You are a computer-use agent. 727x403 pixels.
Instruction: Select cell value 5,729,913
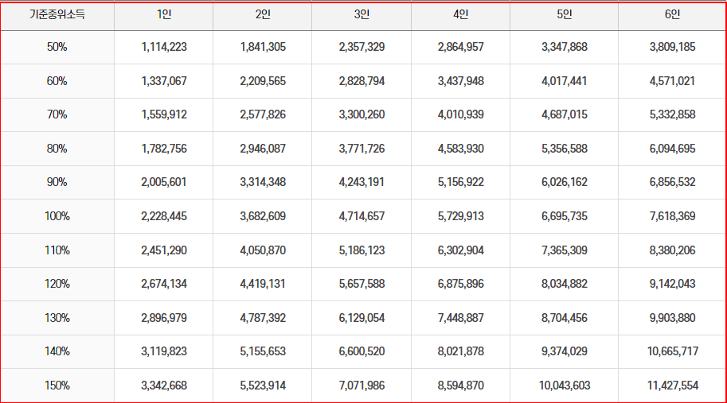461,216
